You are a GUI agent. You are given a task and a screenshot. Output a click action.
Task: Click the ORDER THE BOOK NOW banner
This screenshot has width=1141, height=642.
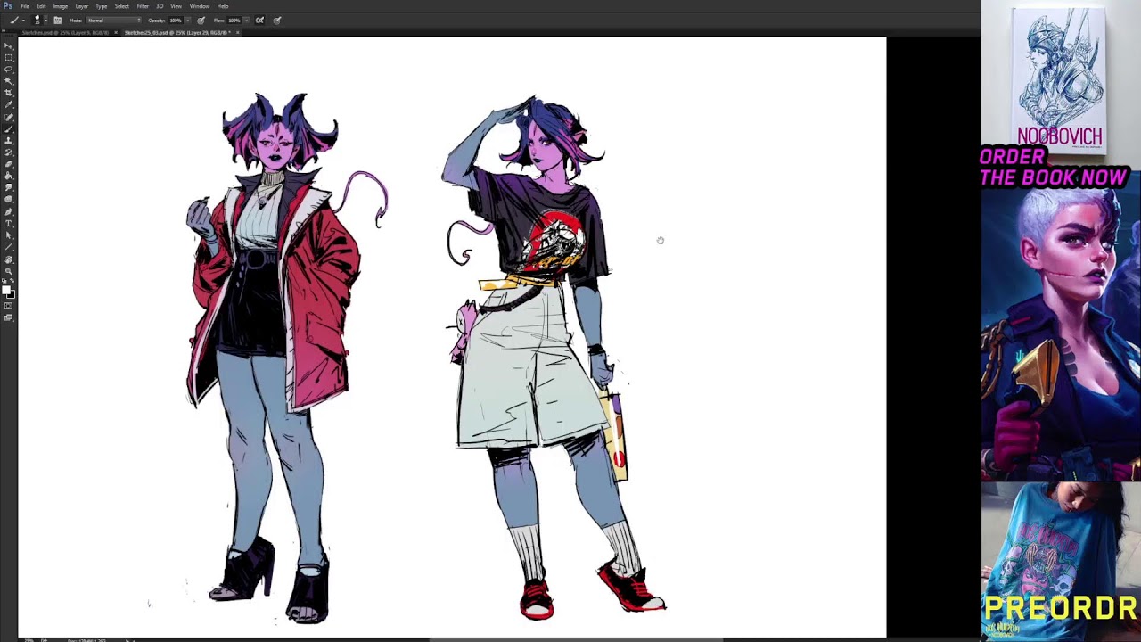click(1054, 167)
